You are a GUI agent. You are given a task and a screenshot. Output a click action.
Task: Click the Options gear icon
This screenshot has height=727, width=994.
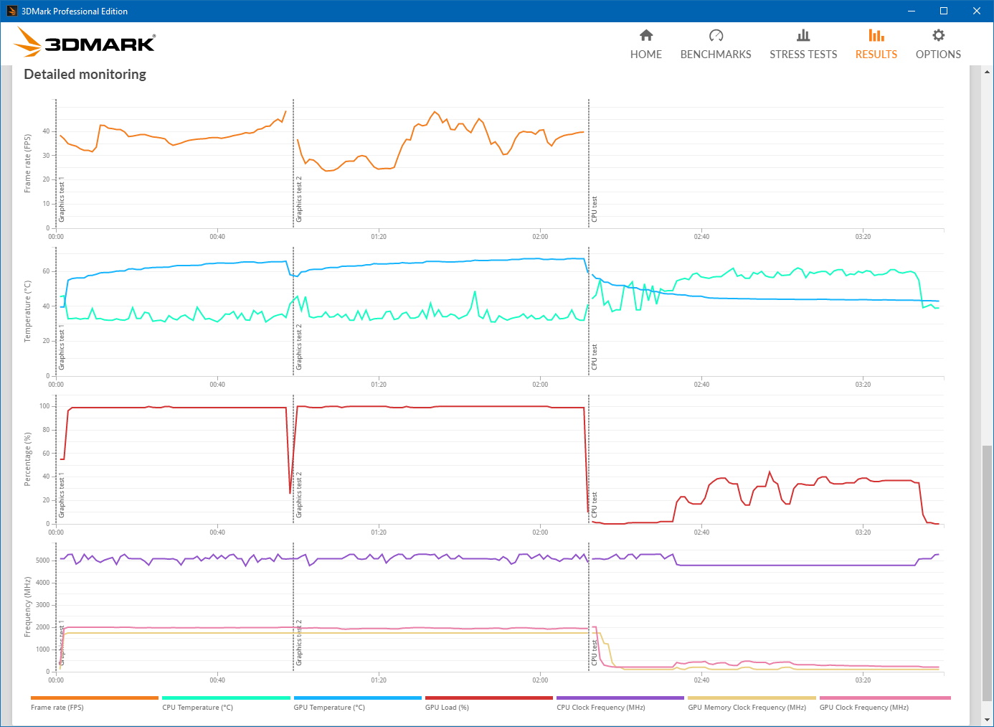tap(938, 36)
